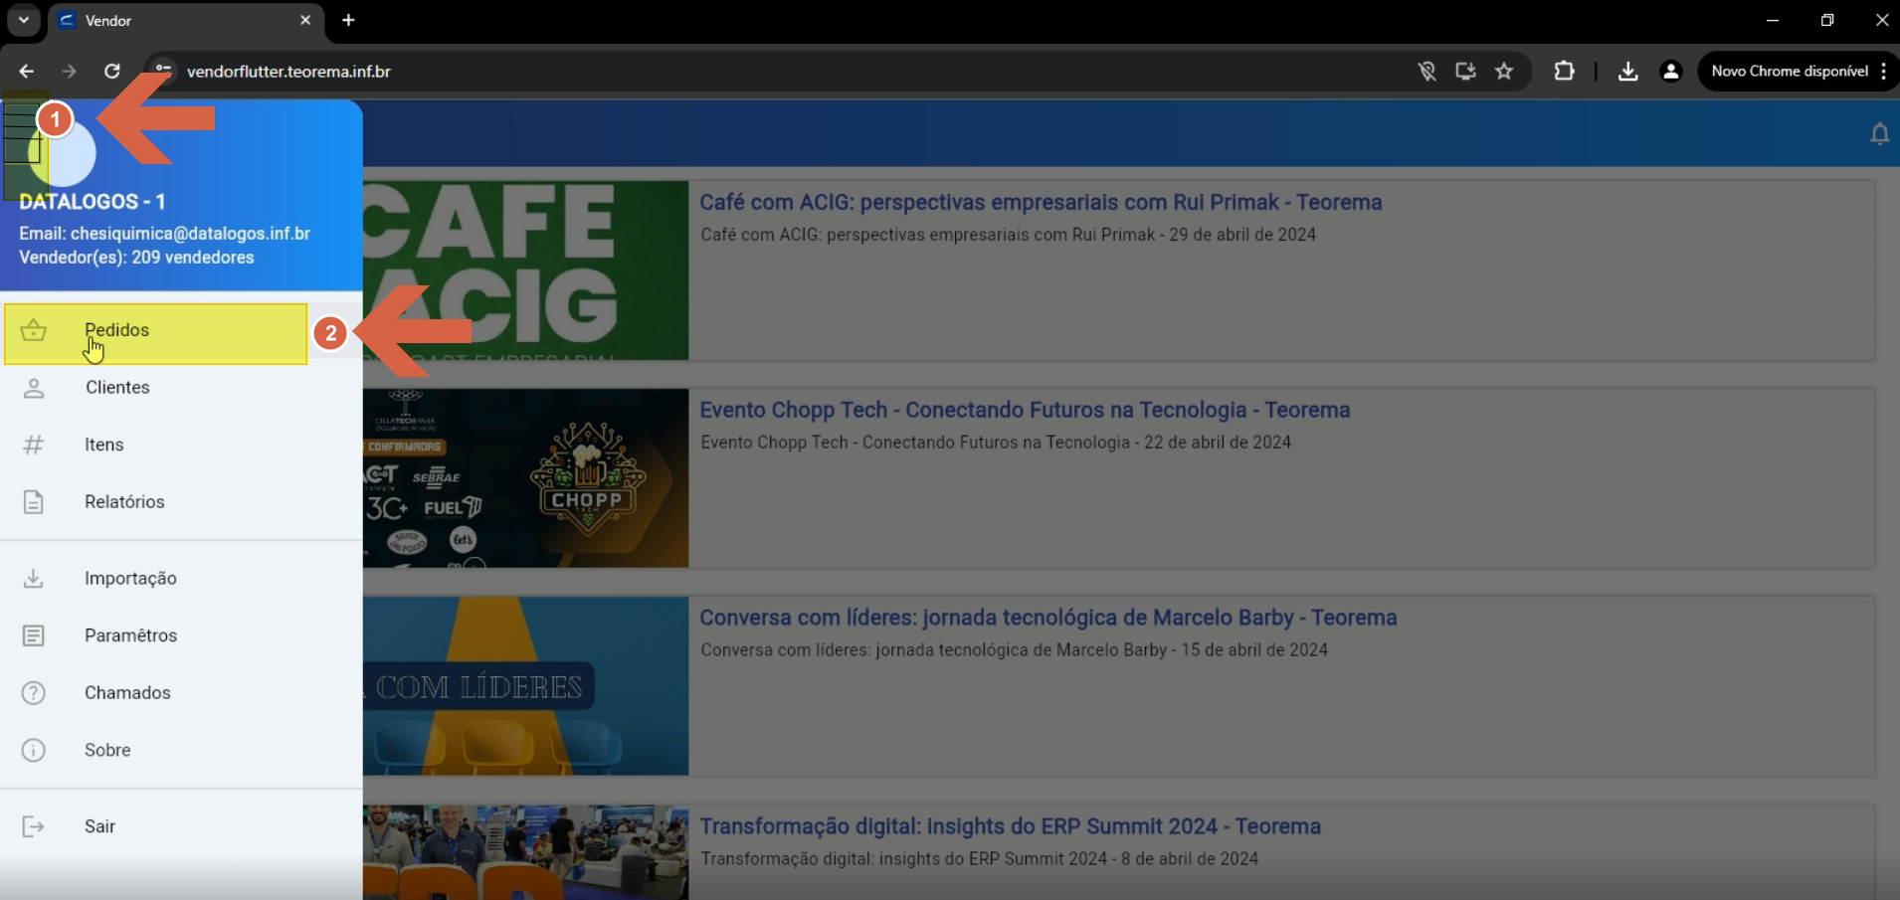Screen dimensions: 1900x900
Task: Open the tab search dropdown arrow
Action: (24, 20)
